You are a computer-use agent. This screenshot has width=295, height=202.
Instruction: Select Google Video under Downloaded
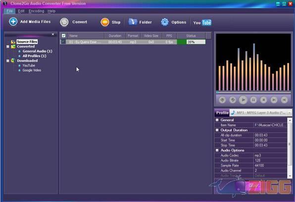coord(32,70)
